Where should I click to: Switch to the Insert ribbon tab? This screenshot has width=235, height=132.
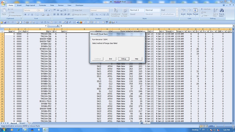pyautogui.click(x=19, y=5)
